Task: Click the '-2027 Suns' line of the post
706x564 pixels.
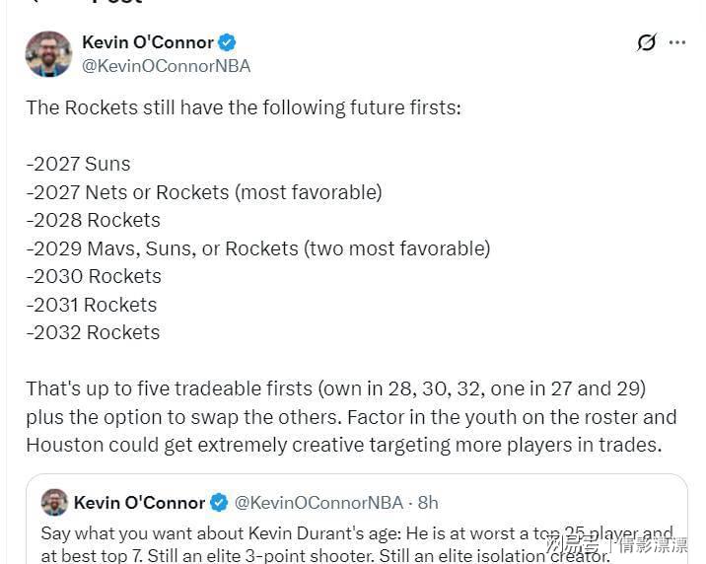Action: 78,164
